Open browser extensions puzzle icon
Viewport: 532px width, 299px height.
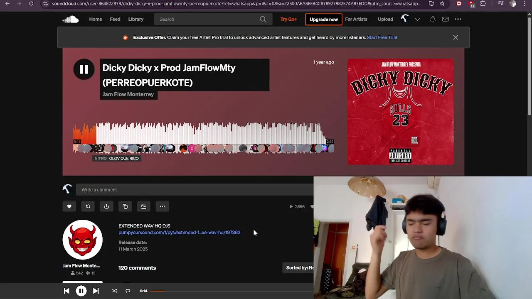pyautogui.click(x=483, y=4)
